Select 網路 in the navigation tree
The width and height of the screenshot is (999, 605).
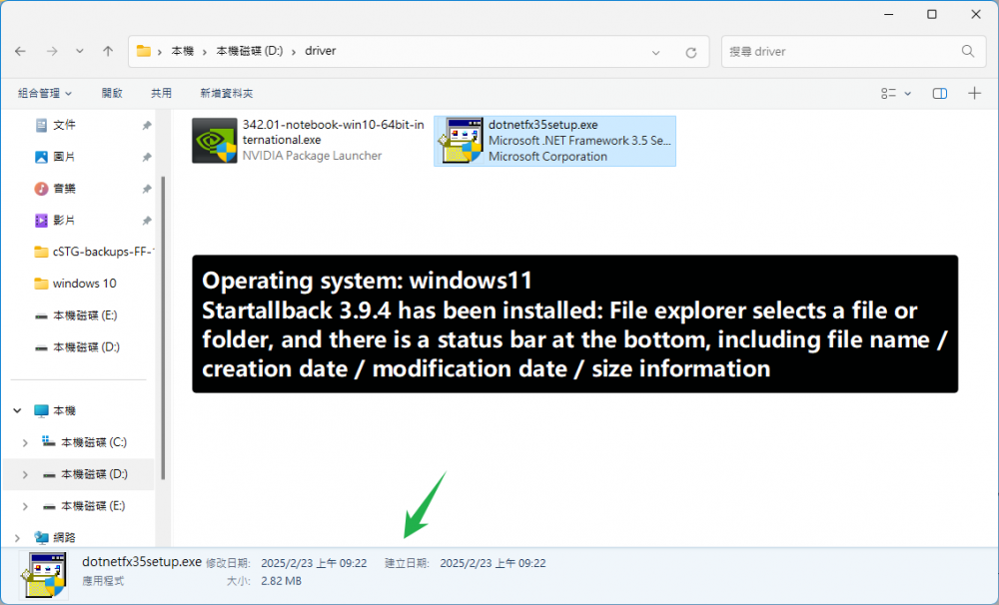coord(64,538)
